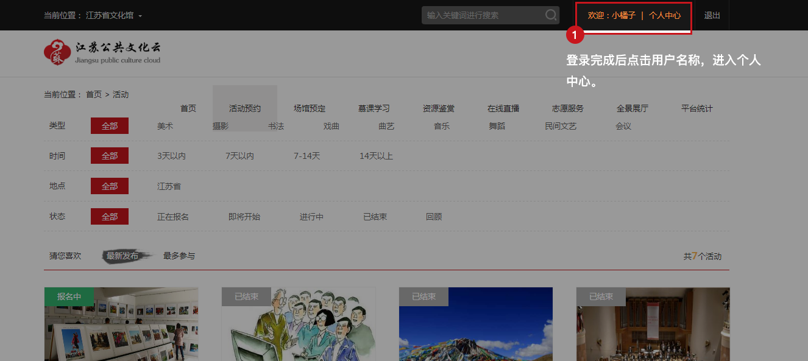This screenshot has height=361, width=808.
Task: Filter status by 已结束
Action: coord(375,217)
